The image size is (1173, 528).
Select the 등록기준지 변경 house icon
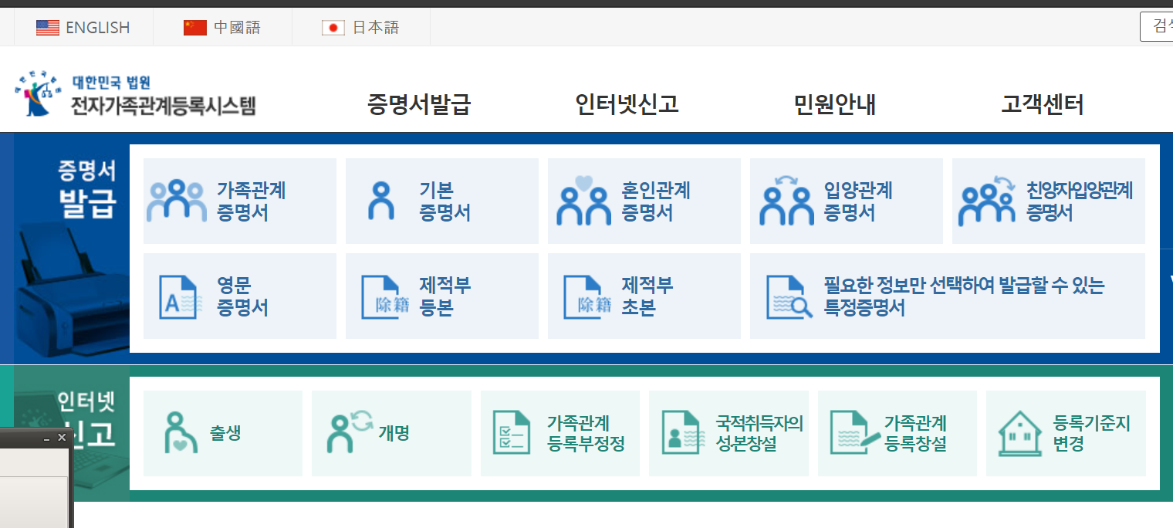(x=1066, y=432)
